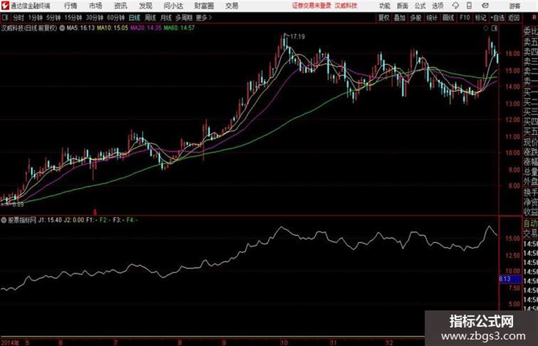
Task: Open the envelope message icon
Action: 485,6
